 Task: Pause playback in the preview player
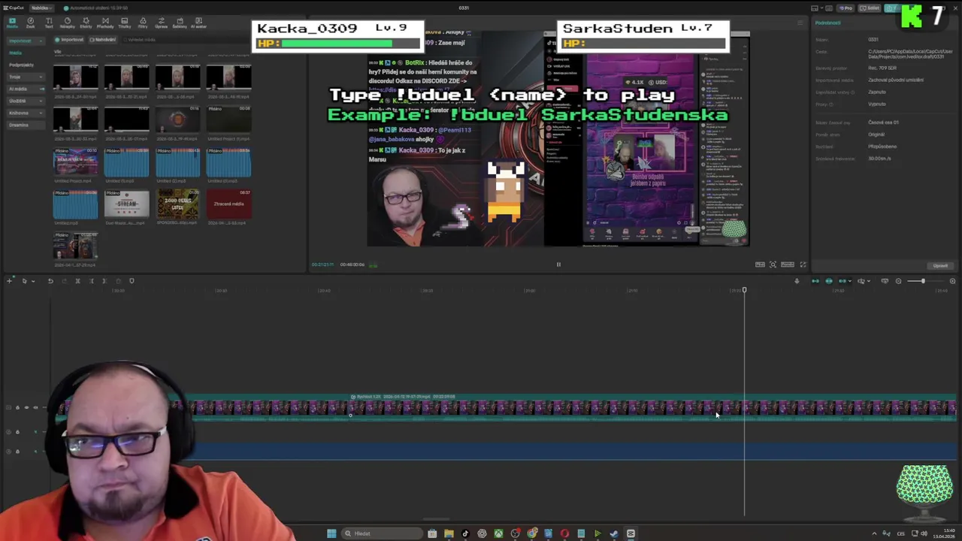558,264
